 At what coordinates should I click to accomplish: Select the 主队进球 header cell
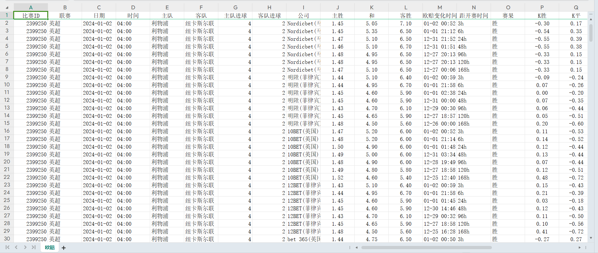pos(235,15)
